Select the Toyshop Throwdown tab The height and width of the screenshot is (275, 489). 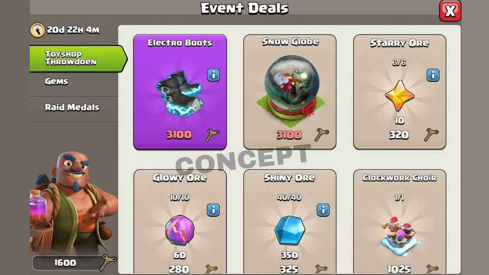coord(78,59)
